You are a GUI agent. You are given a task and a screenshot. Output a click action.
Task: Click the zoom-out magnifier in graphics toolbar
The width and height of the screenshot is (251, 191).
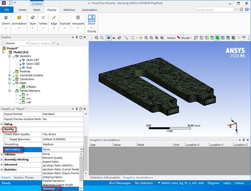(102, 38)
